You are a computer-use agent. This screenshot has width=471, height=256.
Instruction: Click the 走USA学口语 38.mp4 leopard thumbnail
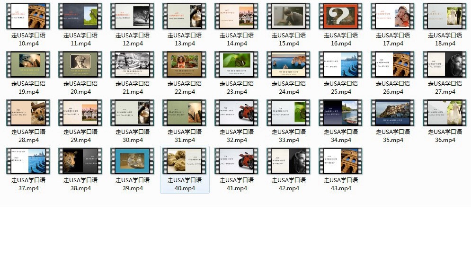tap(80, 161)
